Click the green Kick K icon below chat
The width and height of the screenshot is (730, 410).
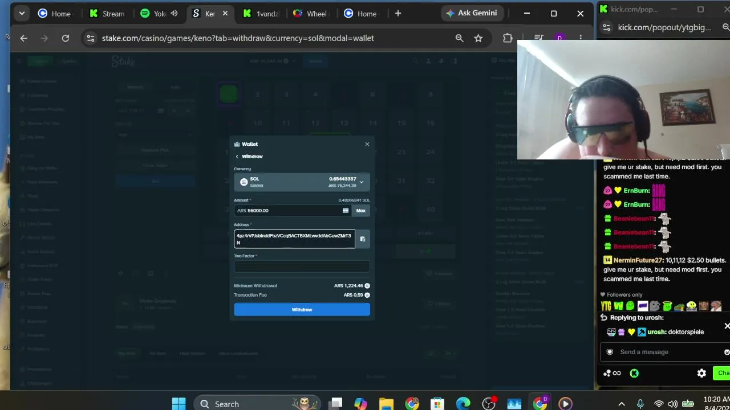point(634,374)
